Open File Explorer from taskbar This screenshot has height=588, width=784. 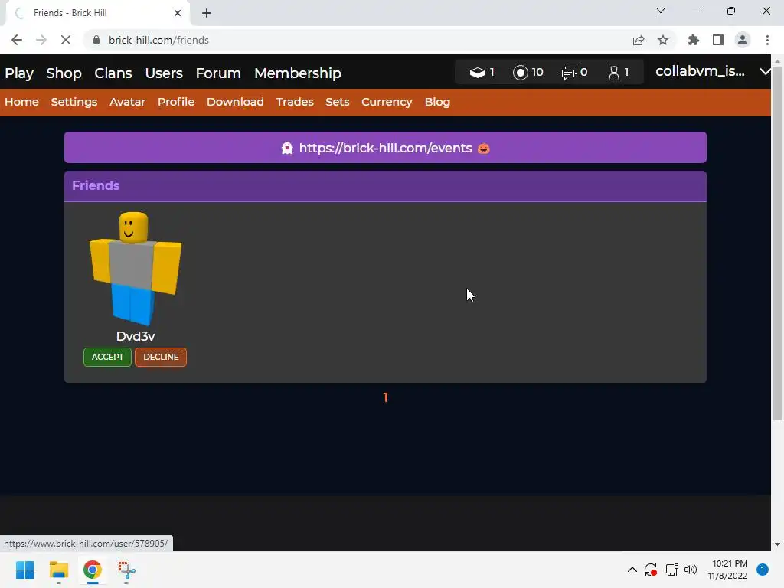tap(58, 570)
